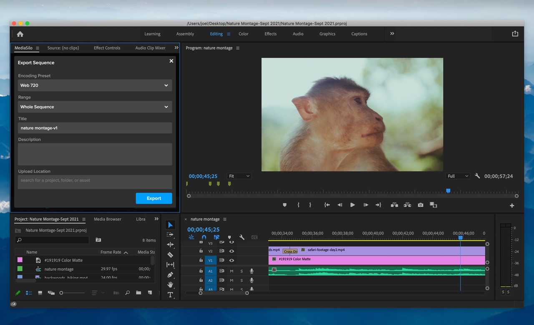Click the blue Export button

(x=154, y=198)
